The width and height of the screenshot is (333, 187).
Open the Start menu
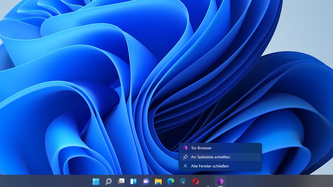(x=96, y=181)
